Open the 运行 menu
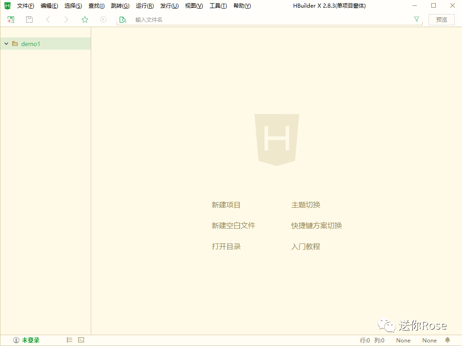462x346 pixels. coord(144,5)
